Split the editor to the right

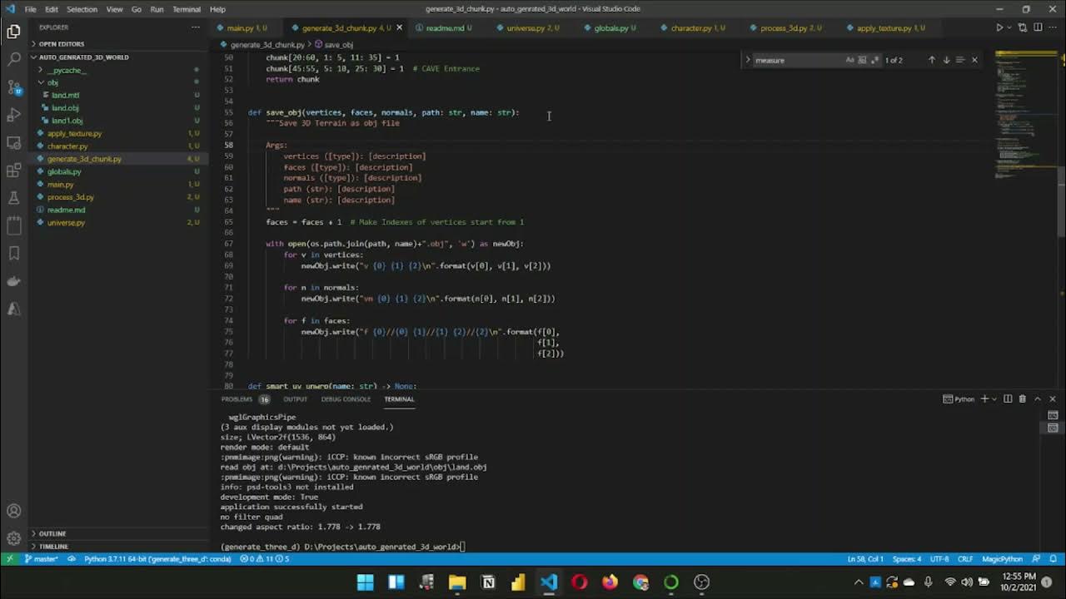(1038, 27)
